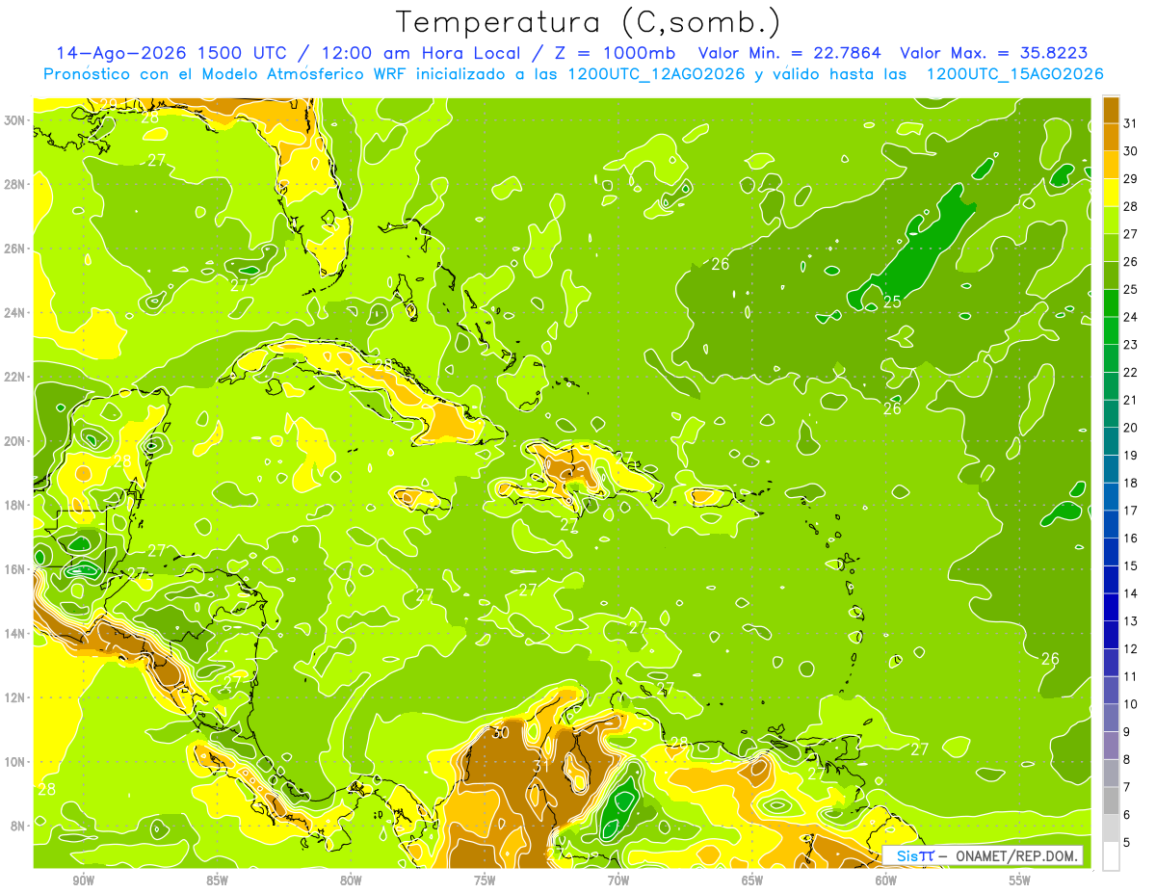Click the color scale label 10
This screenshot has width=1156, height=893.
[1131, 704]
